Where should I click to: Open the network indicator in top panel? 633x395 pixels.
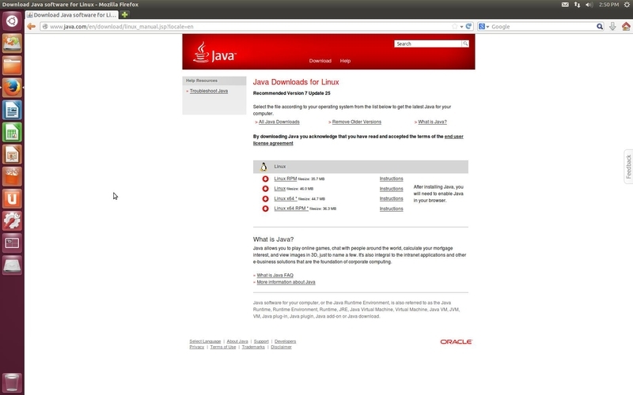tap(578, 5)
